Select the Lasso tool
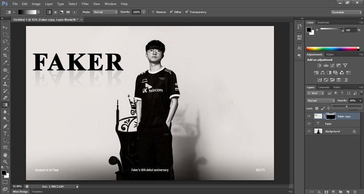364x194 pixels. (x=5, y=41)
